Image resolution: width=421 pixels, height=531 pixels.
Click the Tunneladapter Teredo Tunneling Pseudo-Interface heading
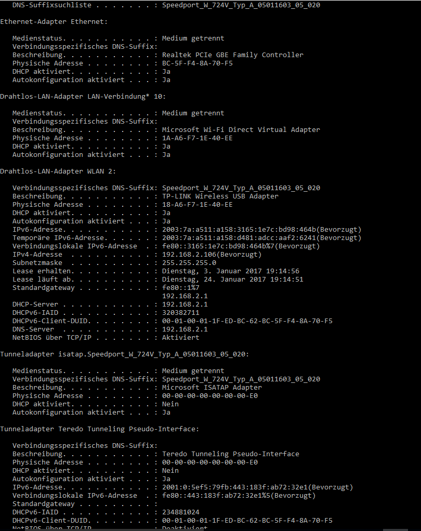click(x=100, y=429)
